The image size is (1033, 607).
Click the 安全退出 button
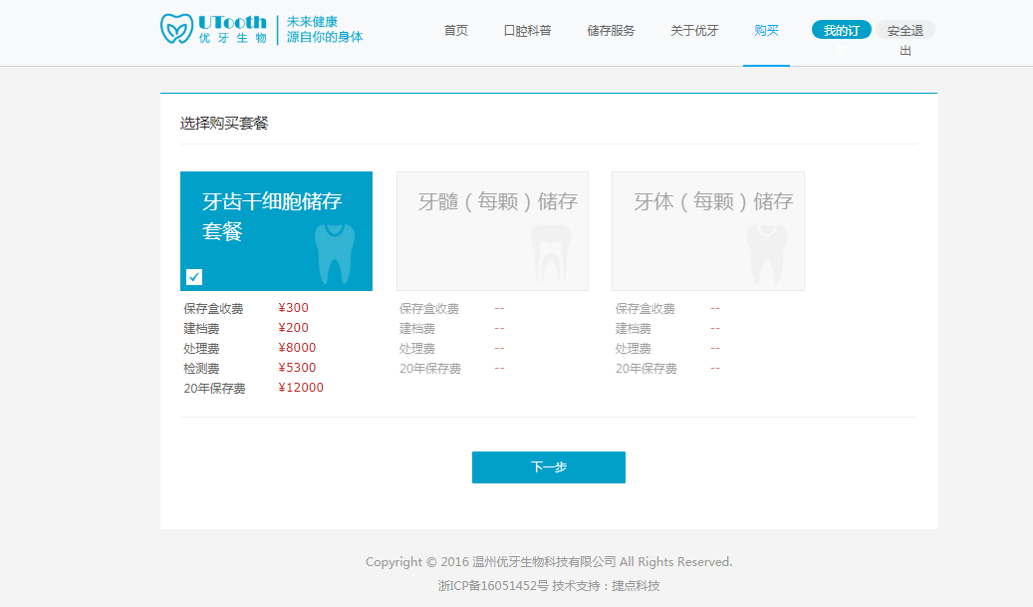pos(905,30)
